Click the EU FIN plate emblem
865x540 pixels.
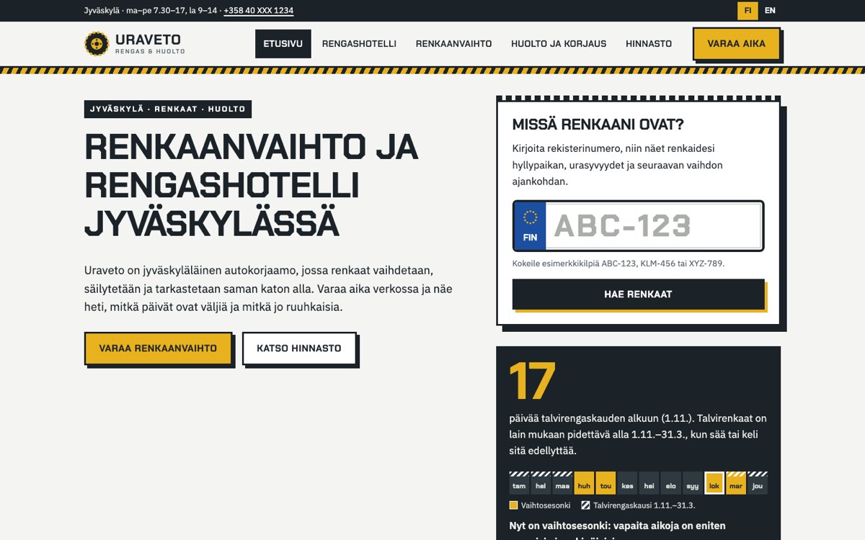click(x=530, y=226)
